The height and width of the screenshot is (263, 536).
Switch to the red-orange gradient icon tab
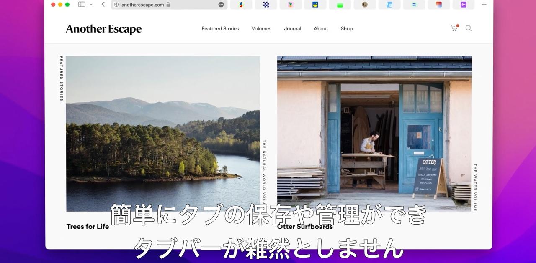(x=439, y=5)
